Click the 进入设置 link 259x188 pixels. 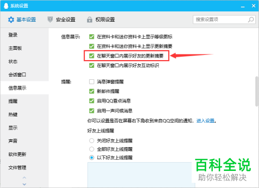(x=205, y=121)
